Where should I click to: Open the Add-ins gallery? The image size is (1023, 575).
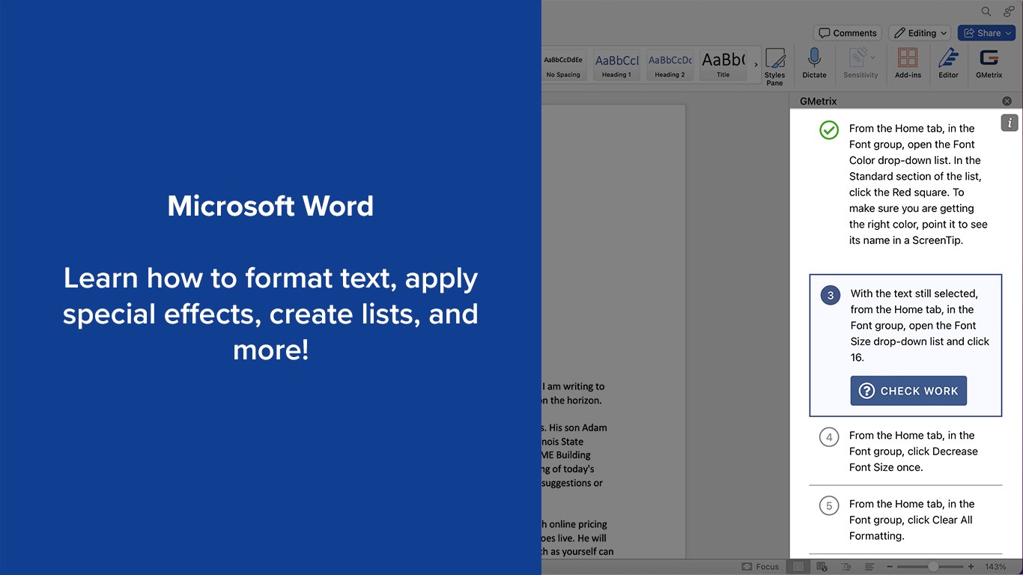(908, 63)
